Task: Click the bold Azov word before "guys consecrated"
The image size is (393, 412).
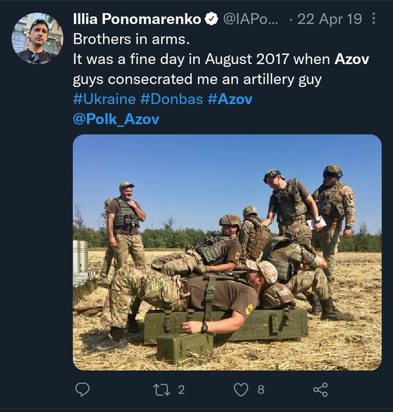Action: point(352,59)
